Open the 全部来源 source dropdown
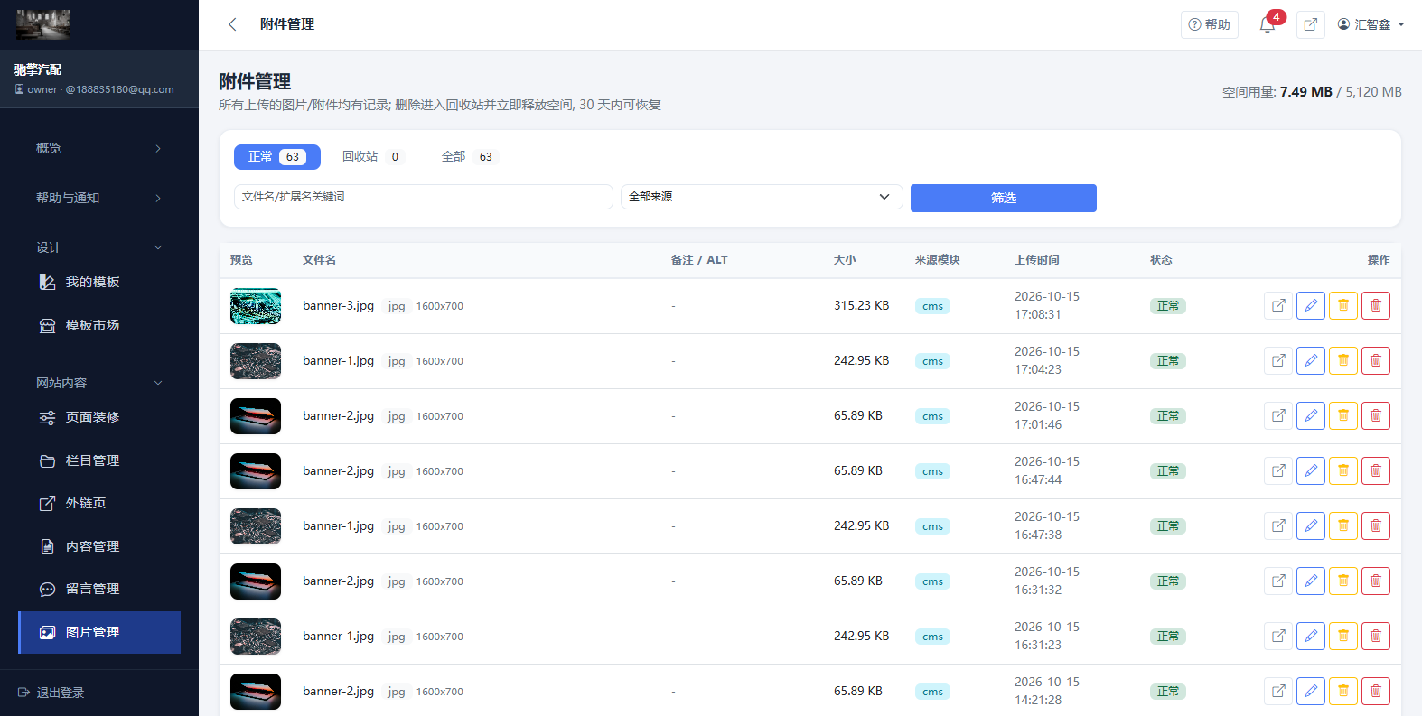Screen dimensions: 1422x716 (x=762, y=197)
